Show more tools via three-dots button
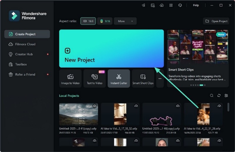The height and width of the screenshot is (152, 235). click(160, 79)
